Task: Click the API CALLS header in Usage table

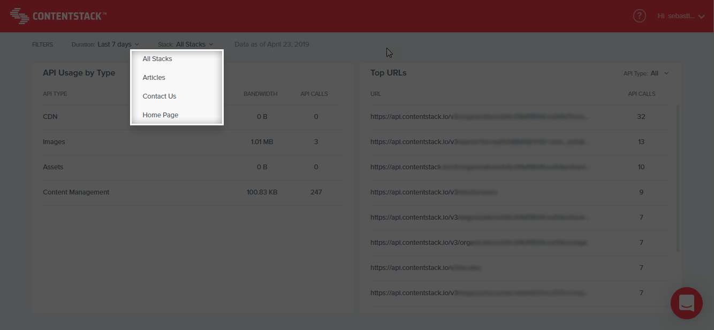Action: tap(314, 94)
